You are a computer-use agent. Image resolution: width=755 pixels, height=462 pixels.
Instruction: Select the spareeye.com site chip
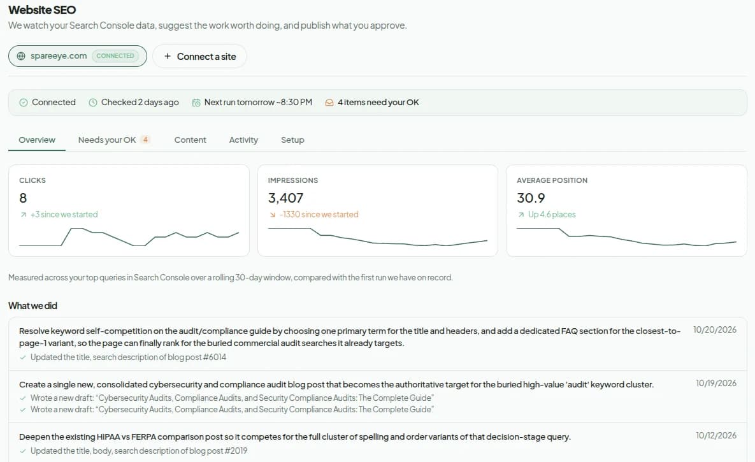[x=78, y=56]
